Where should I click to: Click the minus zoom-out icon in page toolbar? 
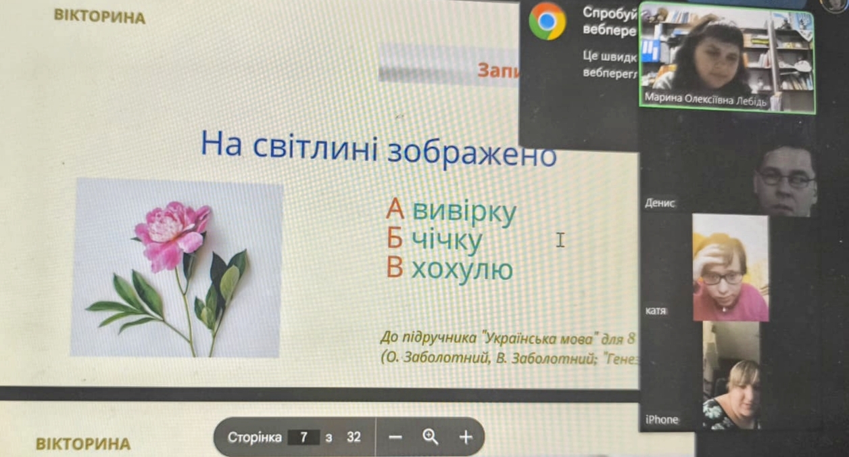pyautogui.click(x=395, y=437)
